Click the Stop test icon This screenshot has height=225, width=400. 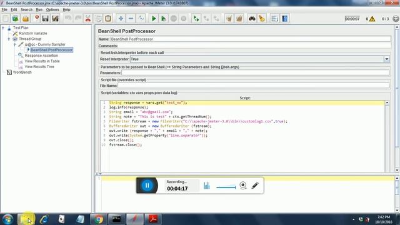click(x=174, y=18)
